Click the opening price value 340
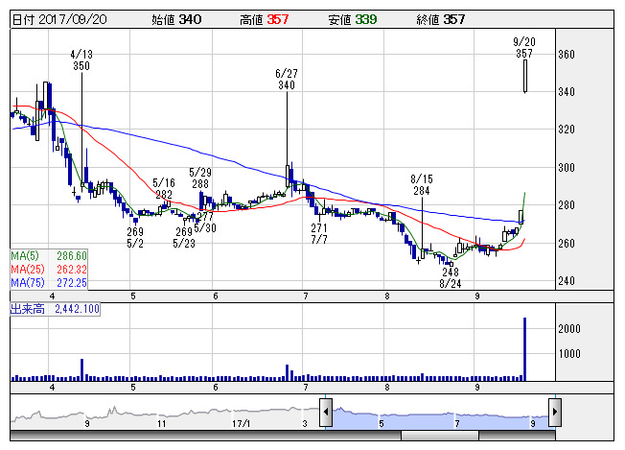The image size is (625, 450). tap(190, 19)
